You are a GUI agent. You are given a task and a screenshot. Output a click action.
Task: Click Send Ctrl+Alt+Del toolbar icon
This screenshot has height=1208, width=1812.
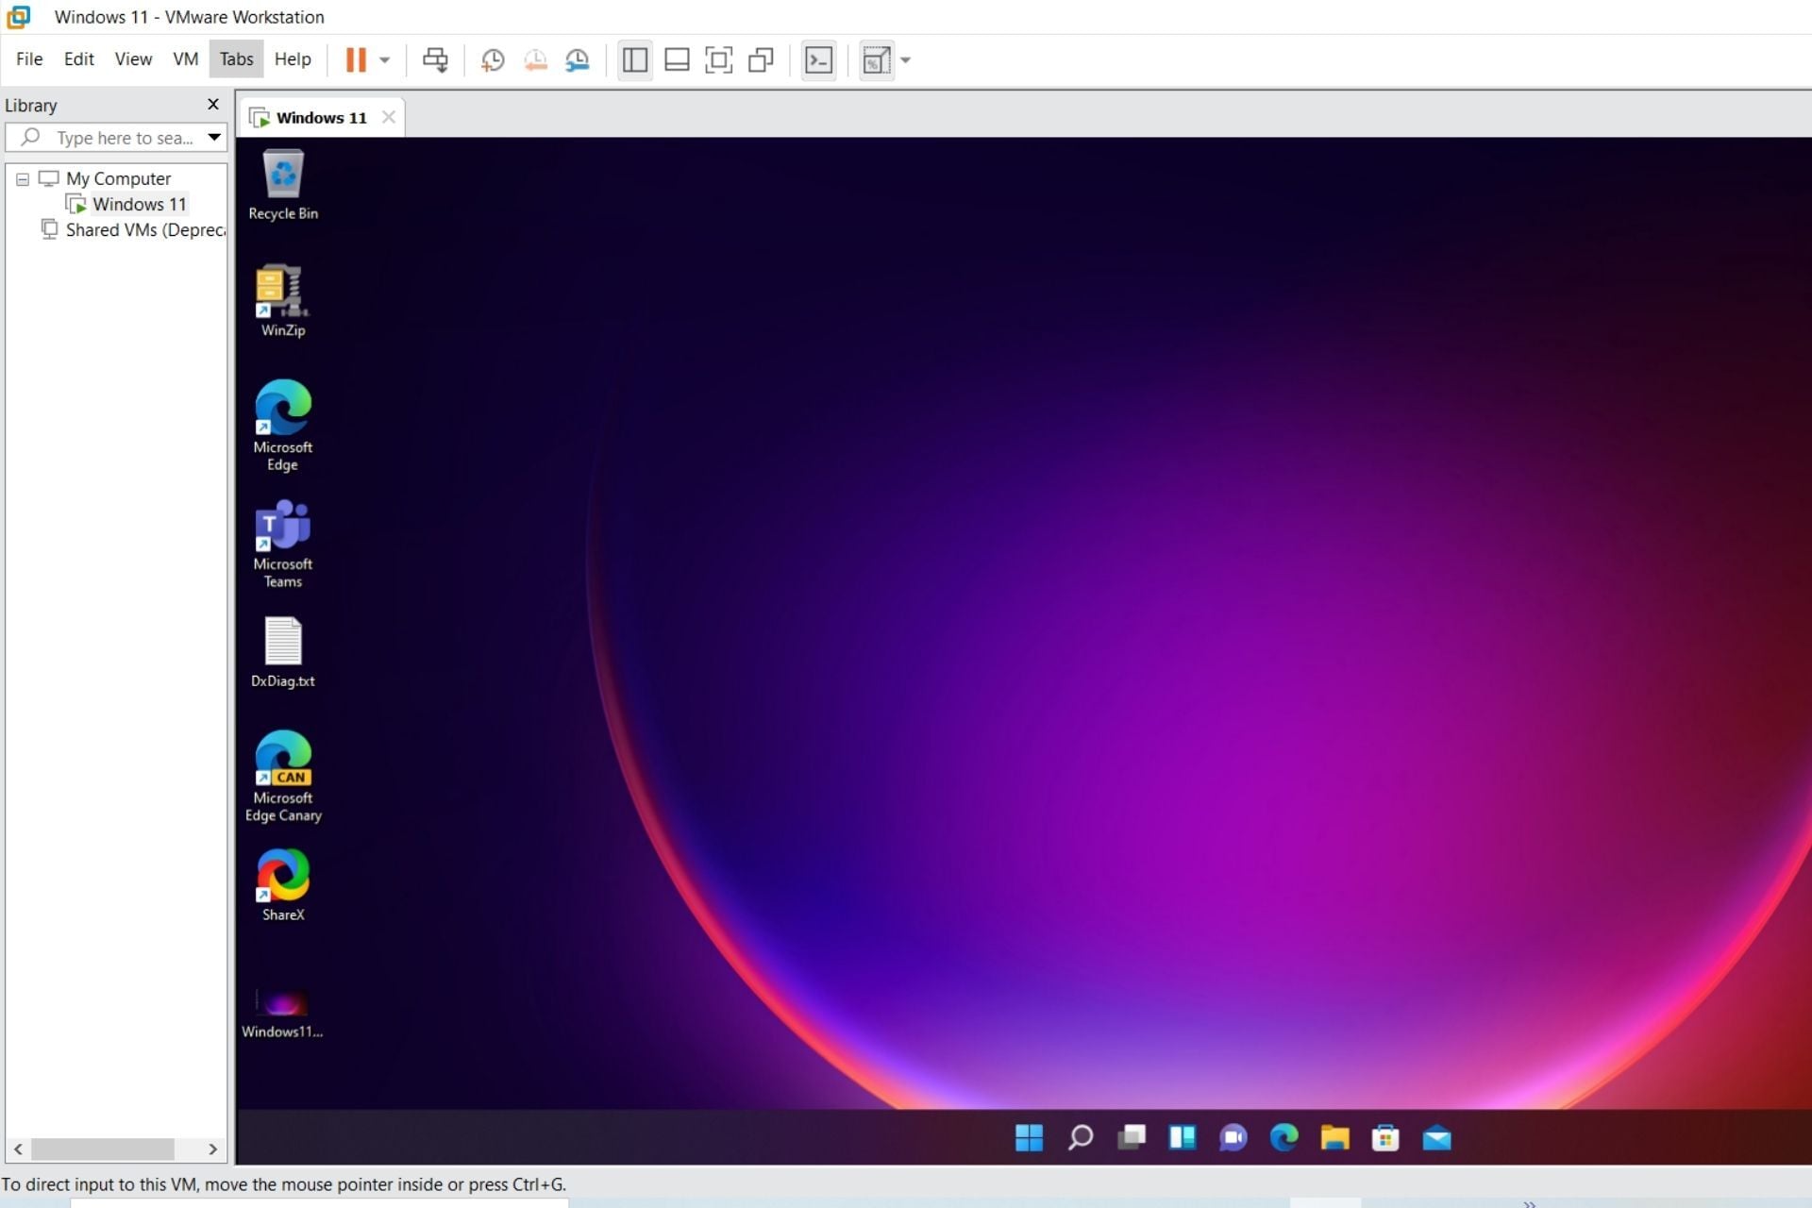coord(435,60)
